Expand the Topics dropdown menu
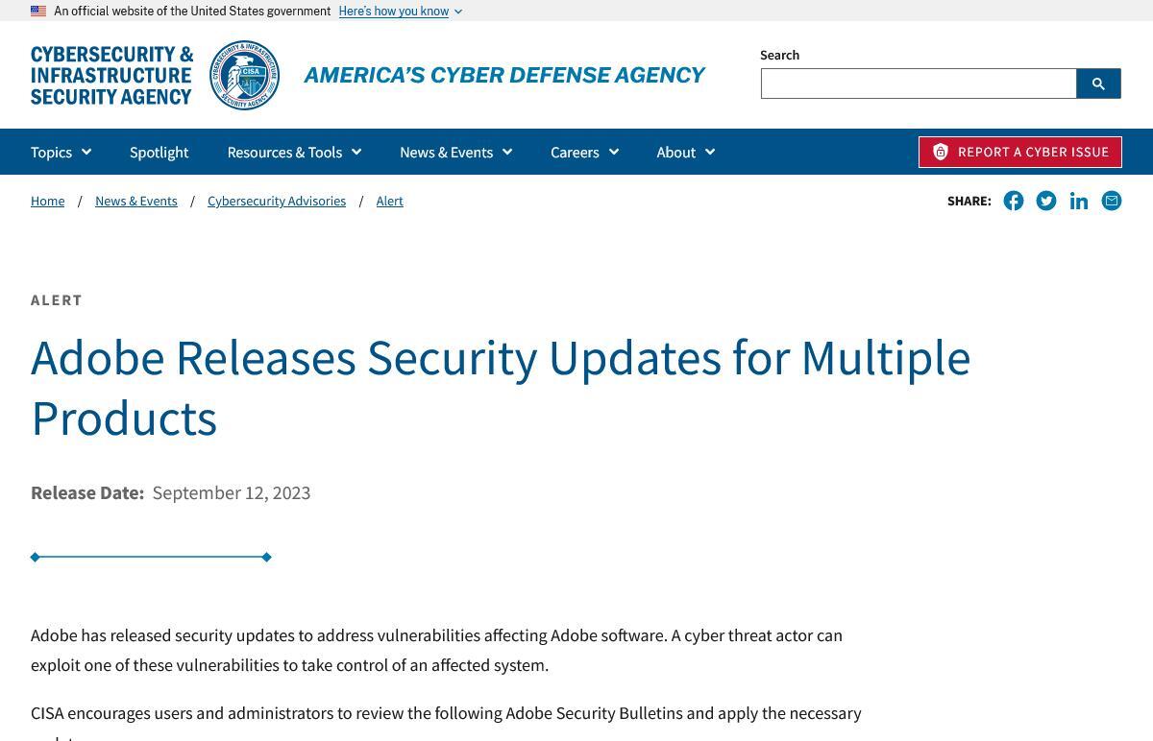 pos(61,152)
